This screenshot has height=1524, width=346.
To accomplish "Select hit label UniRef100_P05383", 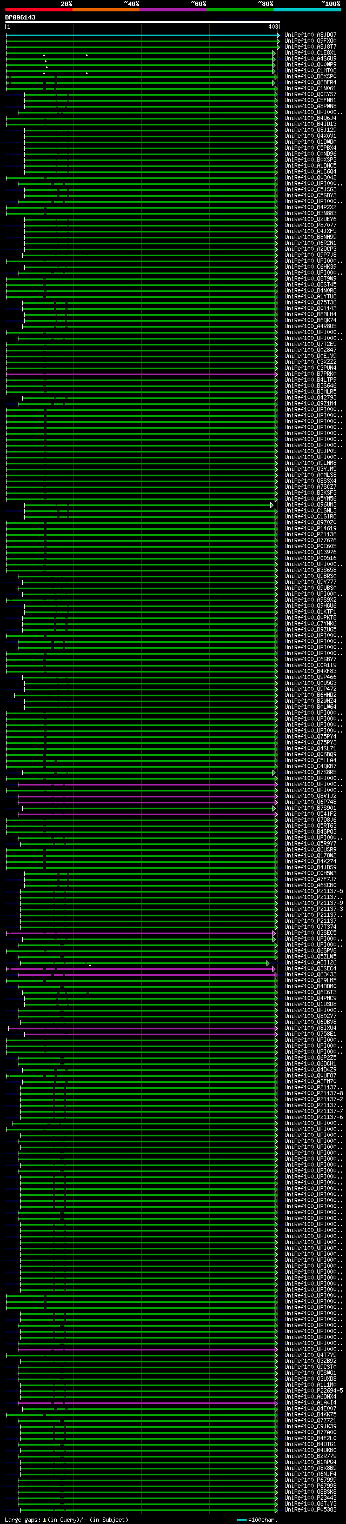I will 310,1509.
